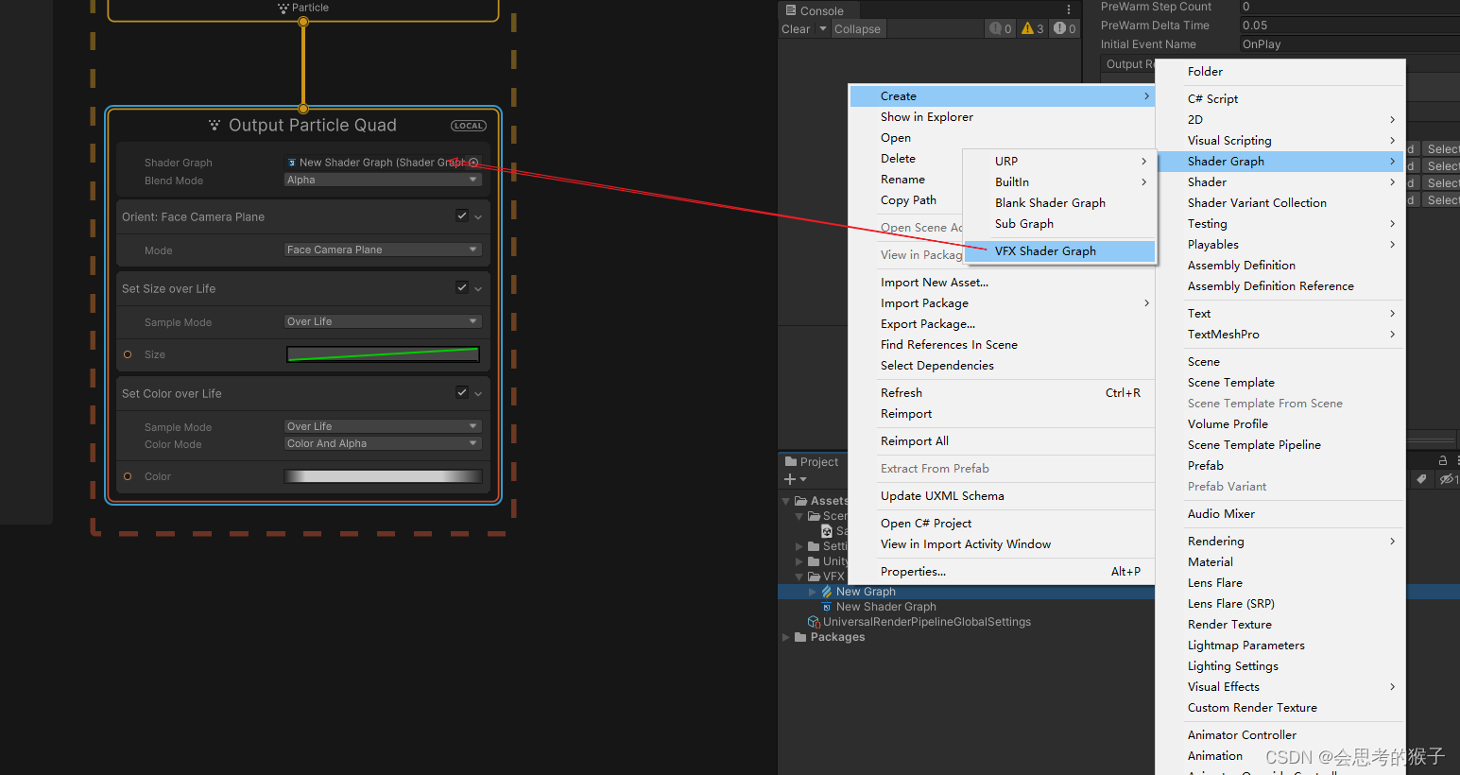This screenshot has height=775, width=1460.
Task: Open the Sample Mode dropdown in Set Size over Life
Action: click(x=382, y=321)
